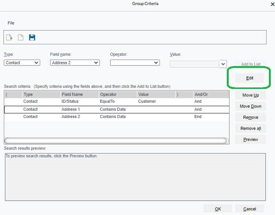Click the Field Name column header
The image size is (275, 215).
coord(79,95)
